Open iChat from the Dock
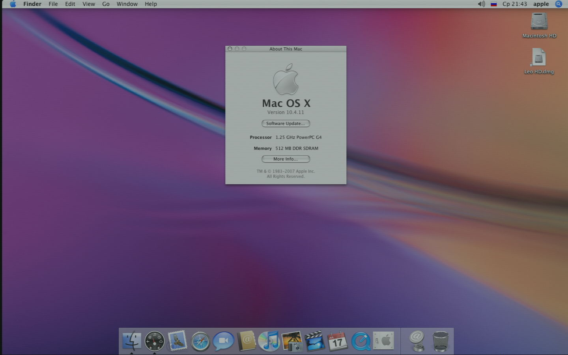The image size is (568, 355). [x=223, y=341]
